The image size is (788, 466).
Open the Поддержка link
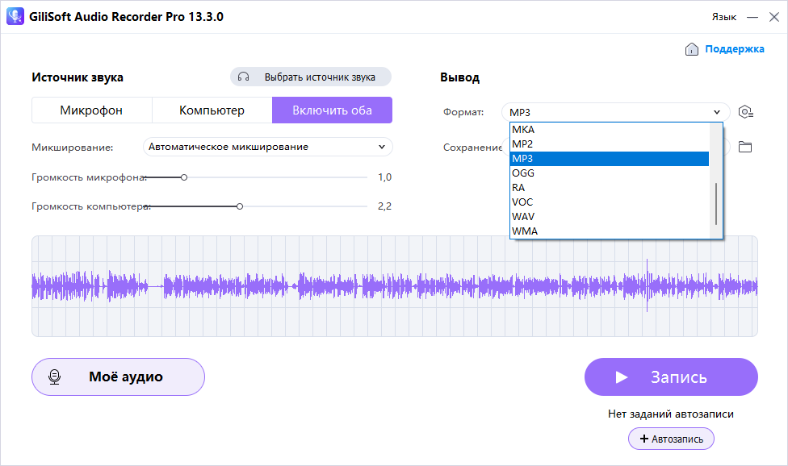(734, 49)
